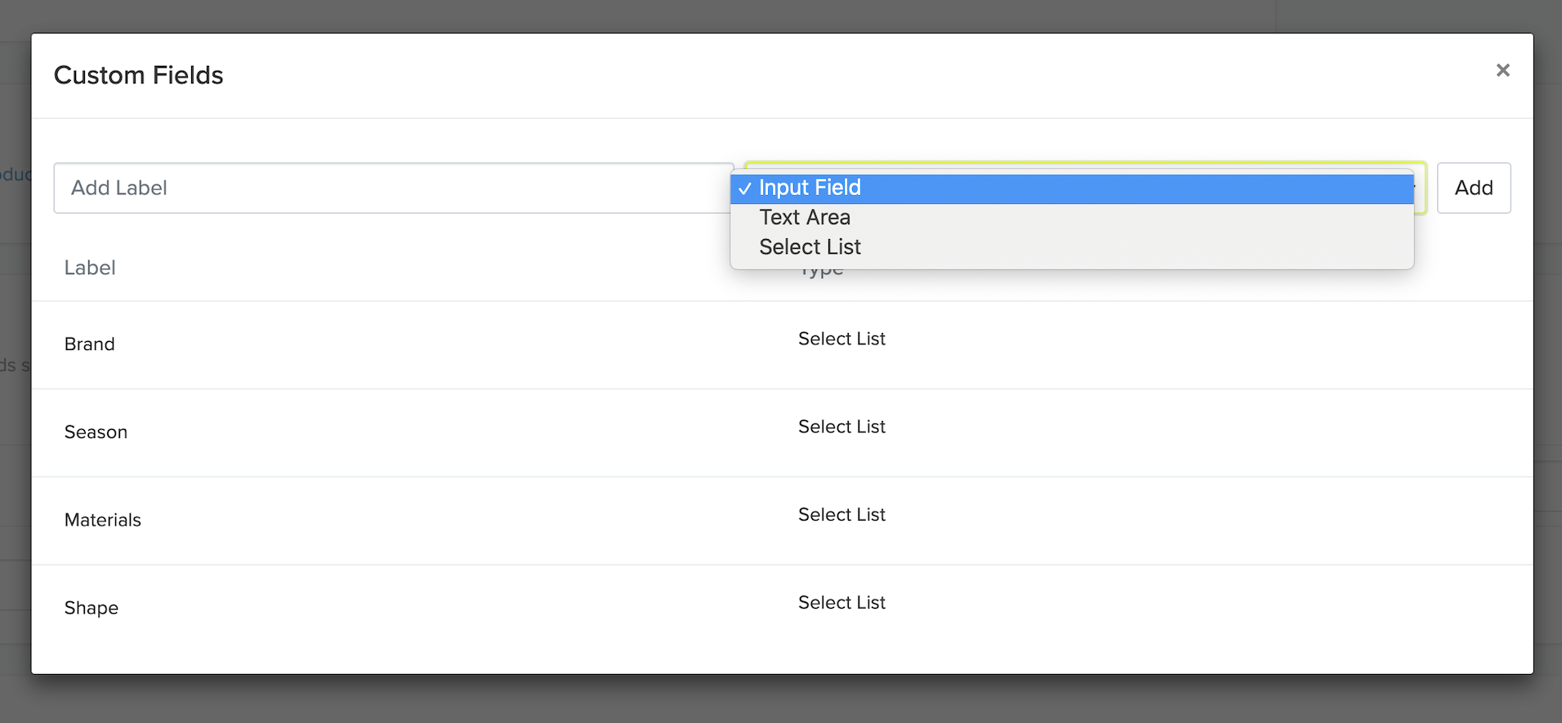The width and height of the screenshot is (1562, 723).
Task: Pick Select List in the open dropdown
Action: (x=810, y=247)
